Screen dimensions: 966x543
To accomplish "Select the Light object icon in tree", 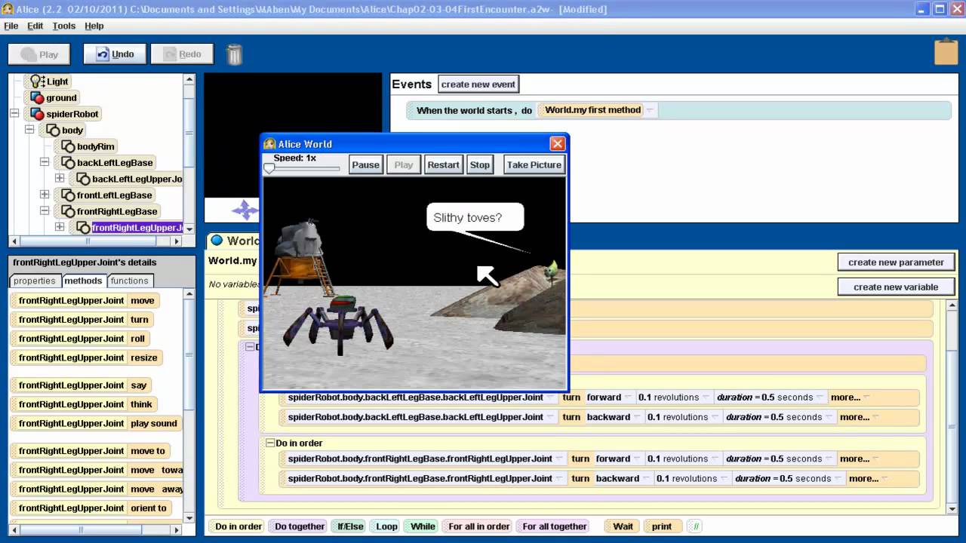I will [37, 81].
